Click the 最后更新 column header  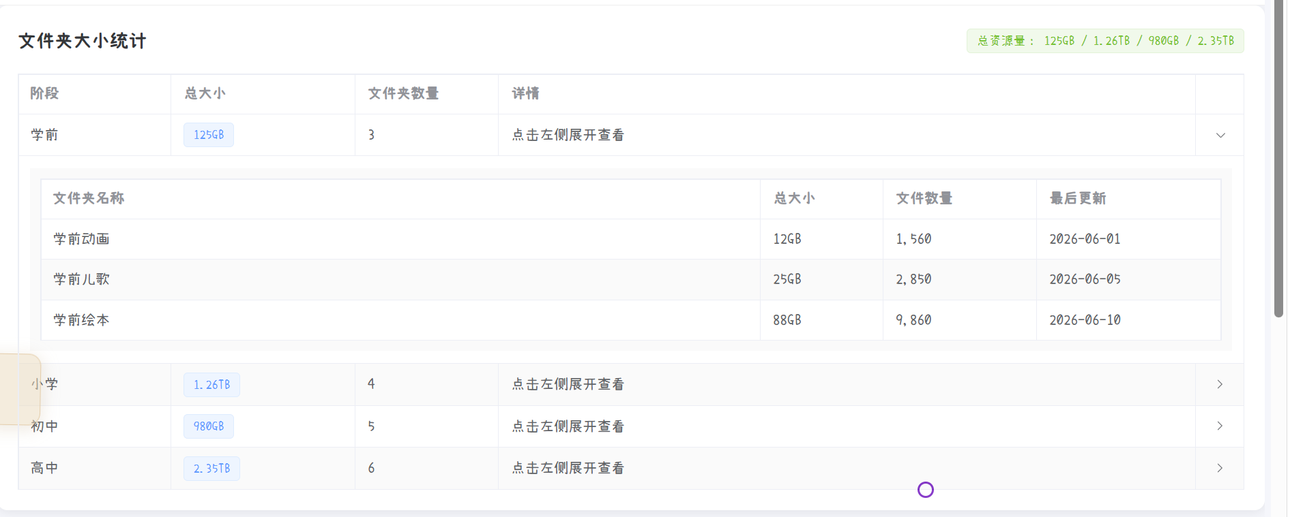coord(1078,198)
